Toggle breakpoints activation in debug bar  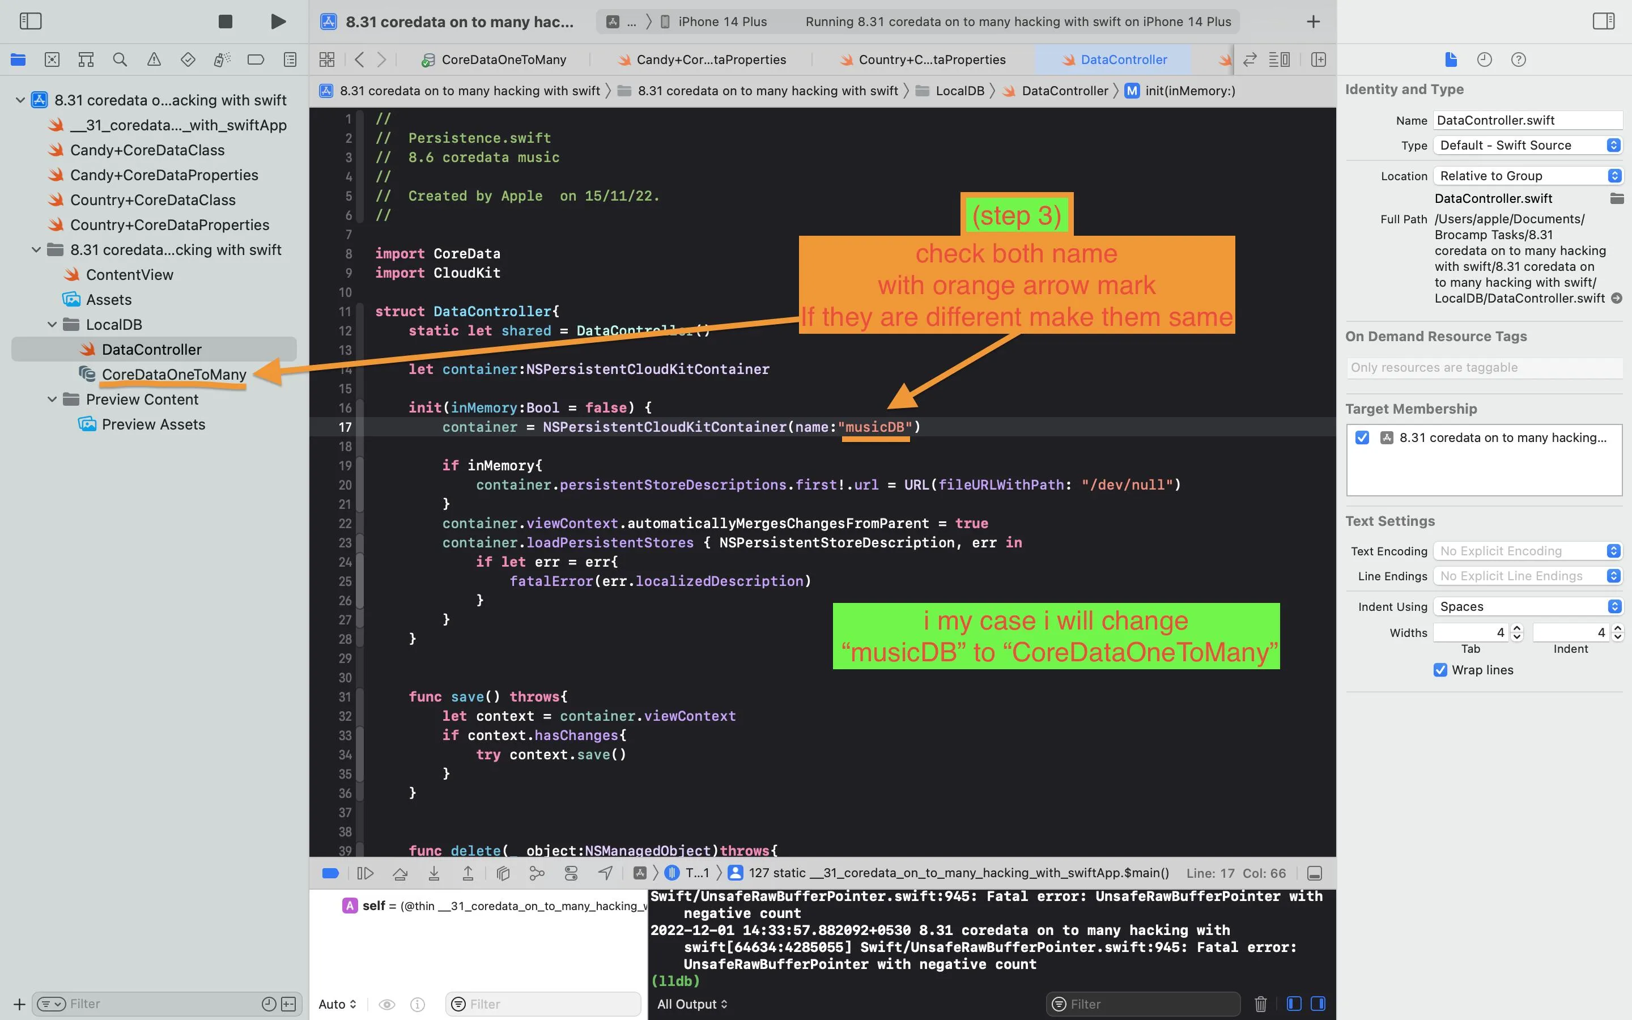[330, 873]
